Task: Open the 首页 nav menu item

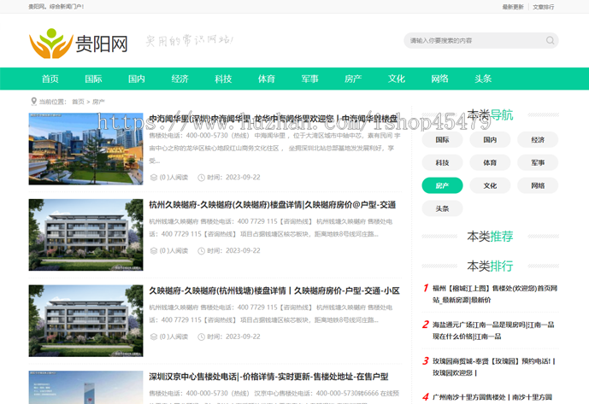Action: coord(50,79)
